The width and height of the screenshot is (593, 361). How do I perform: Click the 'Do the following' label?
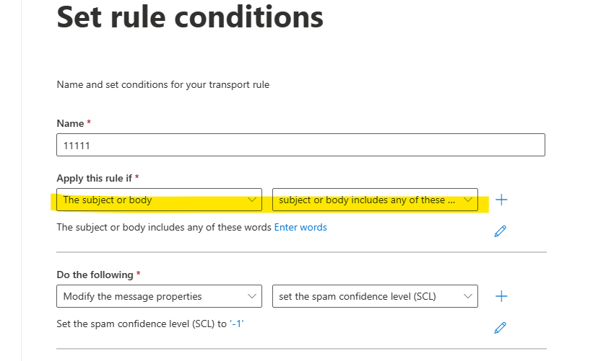(95, 275)
